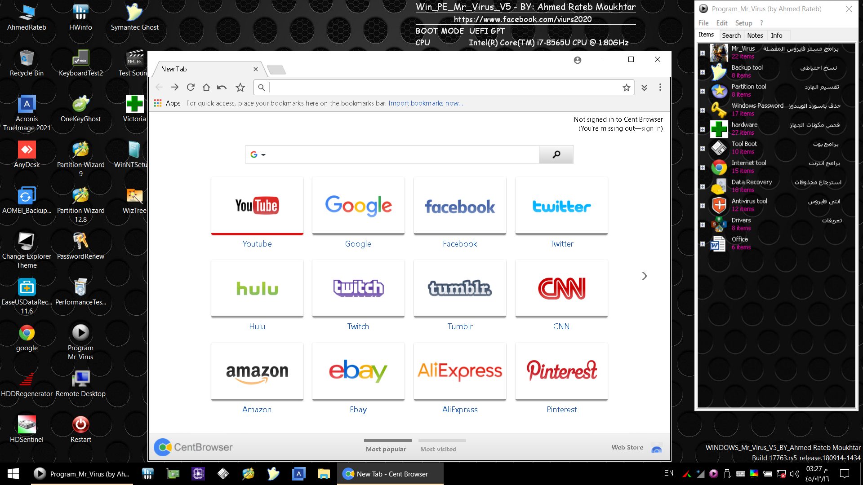The image size is (863, 485).
Task: Switch to Most visited tab
Action: [438, 449]
